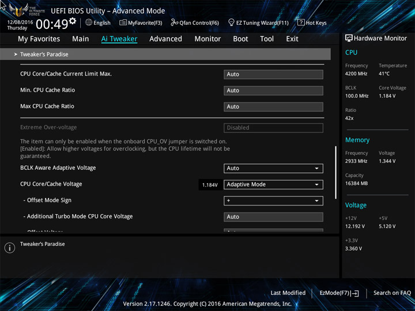
Task: Click Last Modified in footer
Action: click(x=288, y=293)
